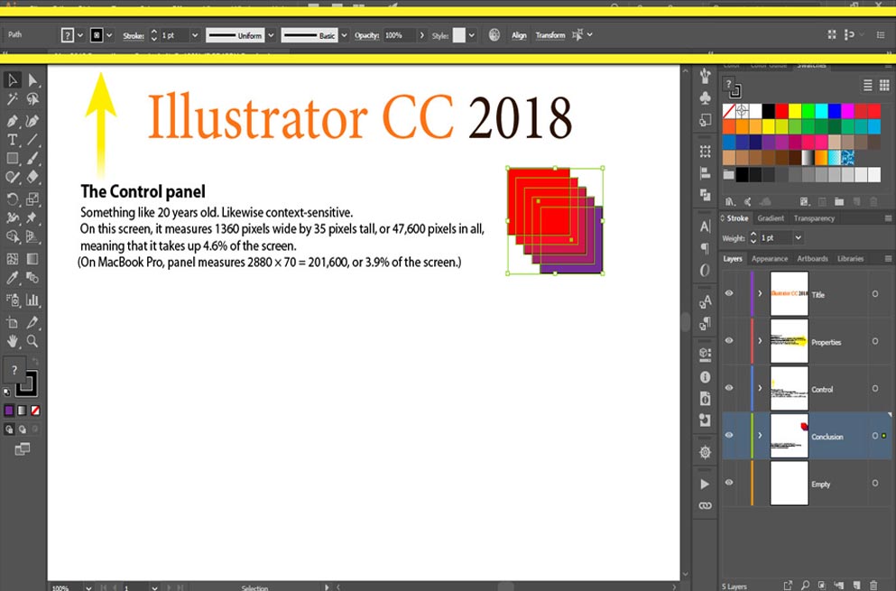Open the Swatch Libraries menu icon
The image size is (896, 591).
[x=730, y=201]
